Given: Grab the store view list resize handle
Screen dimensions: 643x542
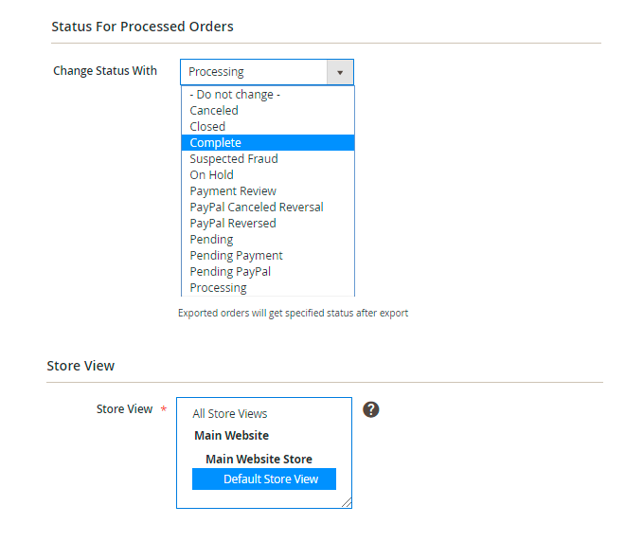Looking at the screenshot, I should (x=347, y=503).
